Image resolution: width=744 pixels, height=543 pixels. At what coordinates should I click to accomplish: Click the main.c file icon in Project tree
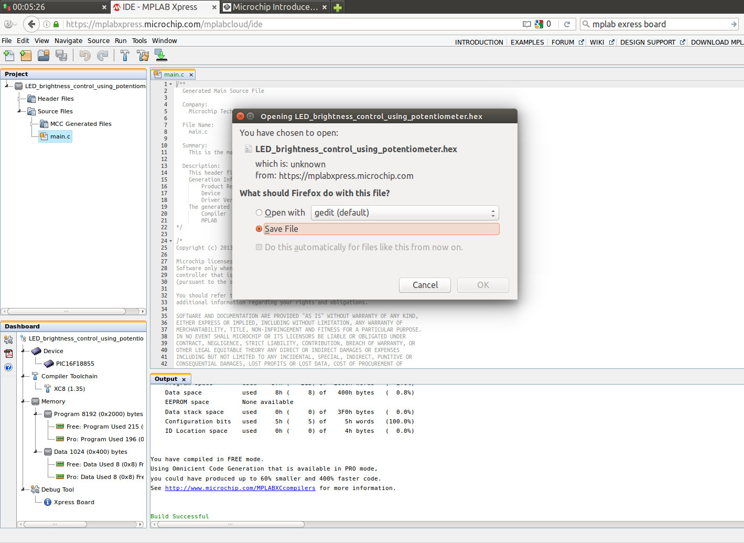pos(44,136)
